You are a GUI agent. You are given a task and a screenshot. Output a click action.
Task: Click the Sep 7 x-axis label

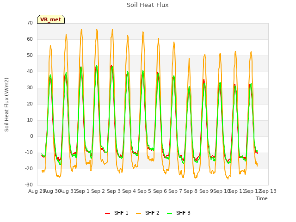[175, 191]
